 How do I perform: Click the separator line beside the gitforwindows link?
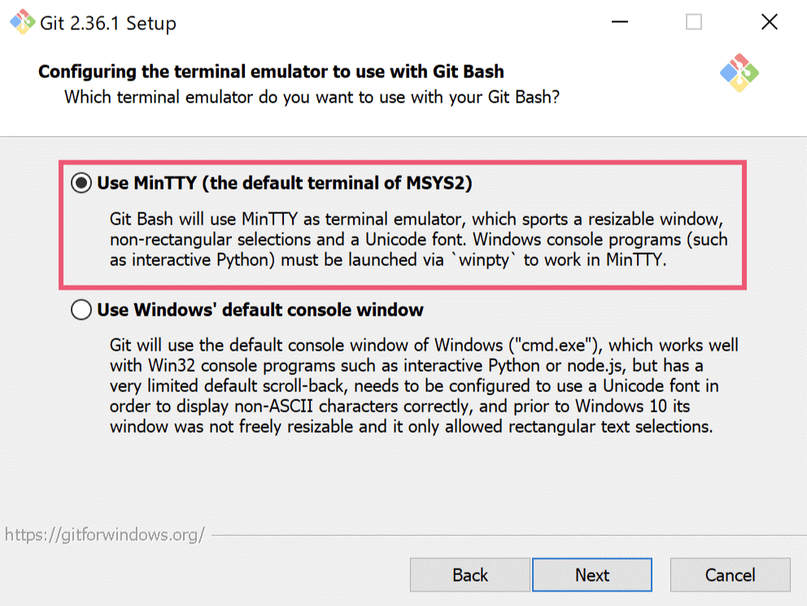click(x=504, y=536)
